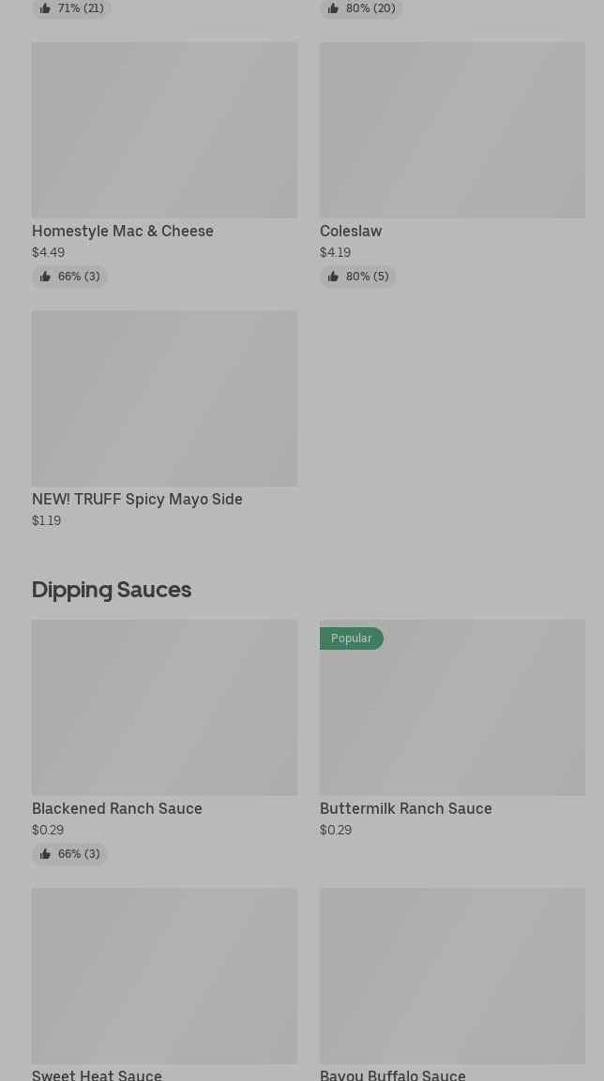Select the Bayou Buffalo Sauce label
Image resolution: width=604 pixels, height=1081 pixels.
[x=393, y=1074]
